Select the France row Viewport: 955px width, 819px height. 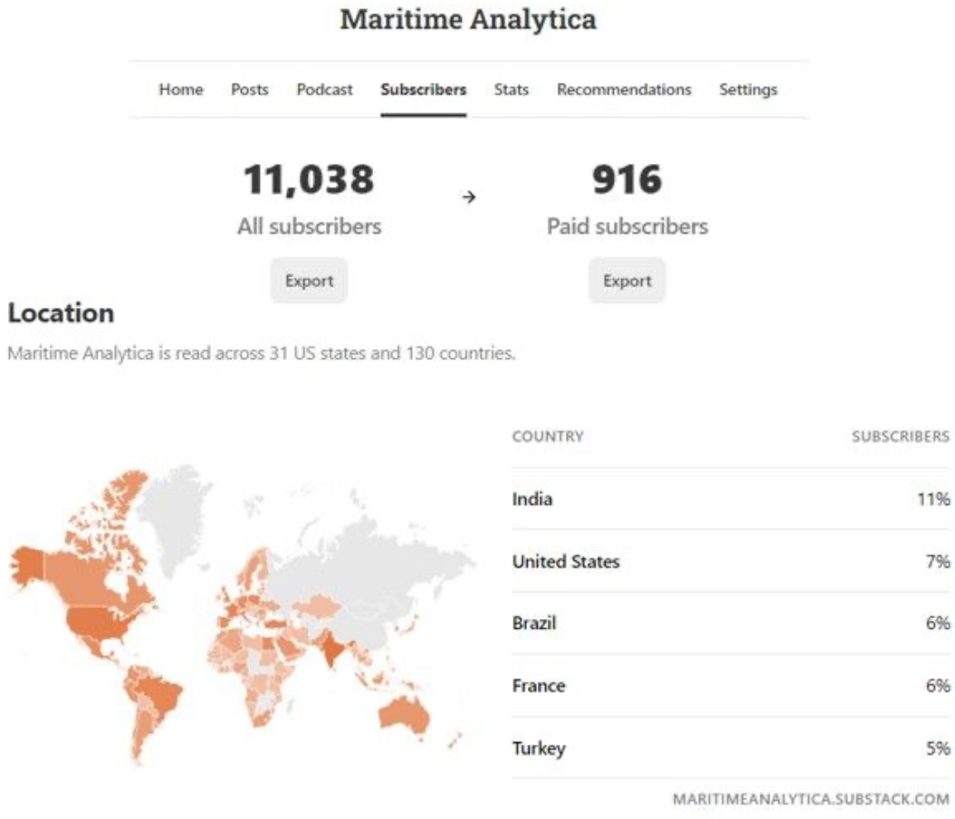[731, 686]
